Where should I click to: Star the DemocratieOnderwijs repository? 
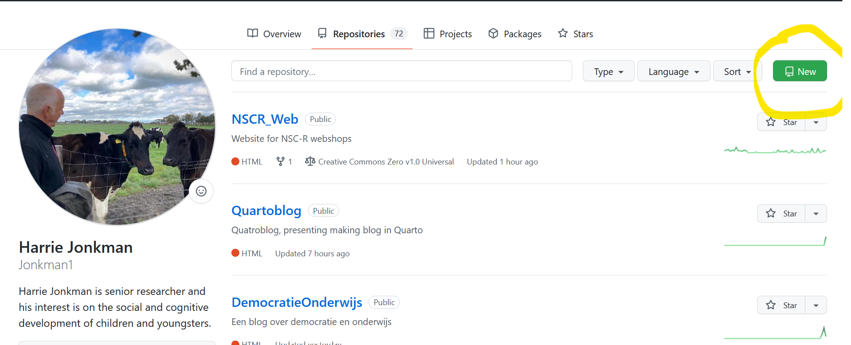[x=781, y=305]
